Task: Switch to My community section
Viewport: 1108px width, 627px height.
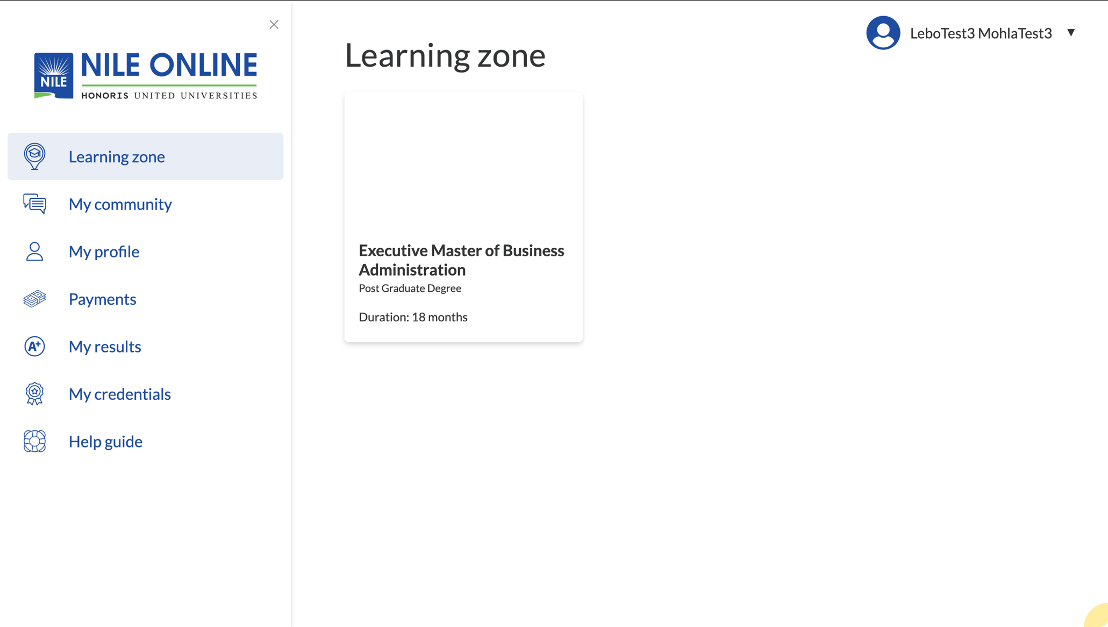Action: 120,204
